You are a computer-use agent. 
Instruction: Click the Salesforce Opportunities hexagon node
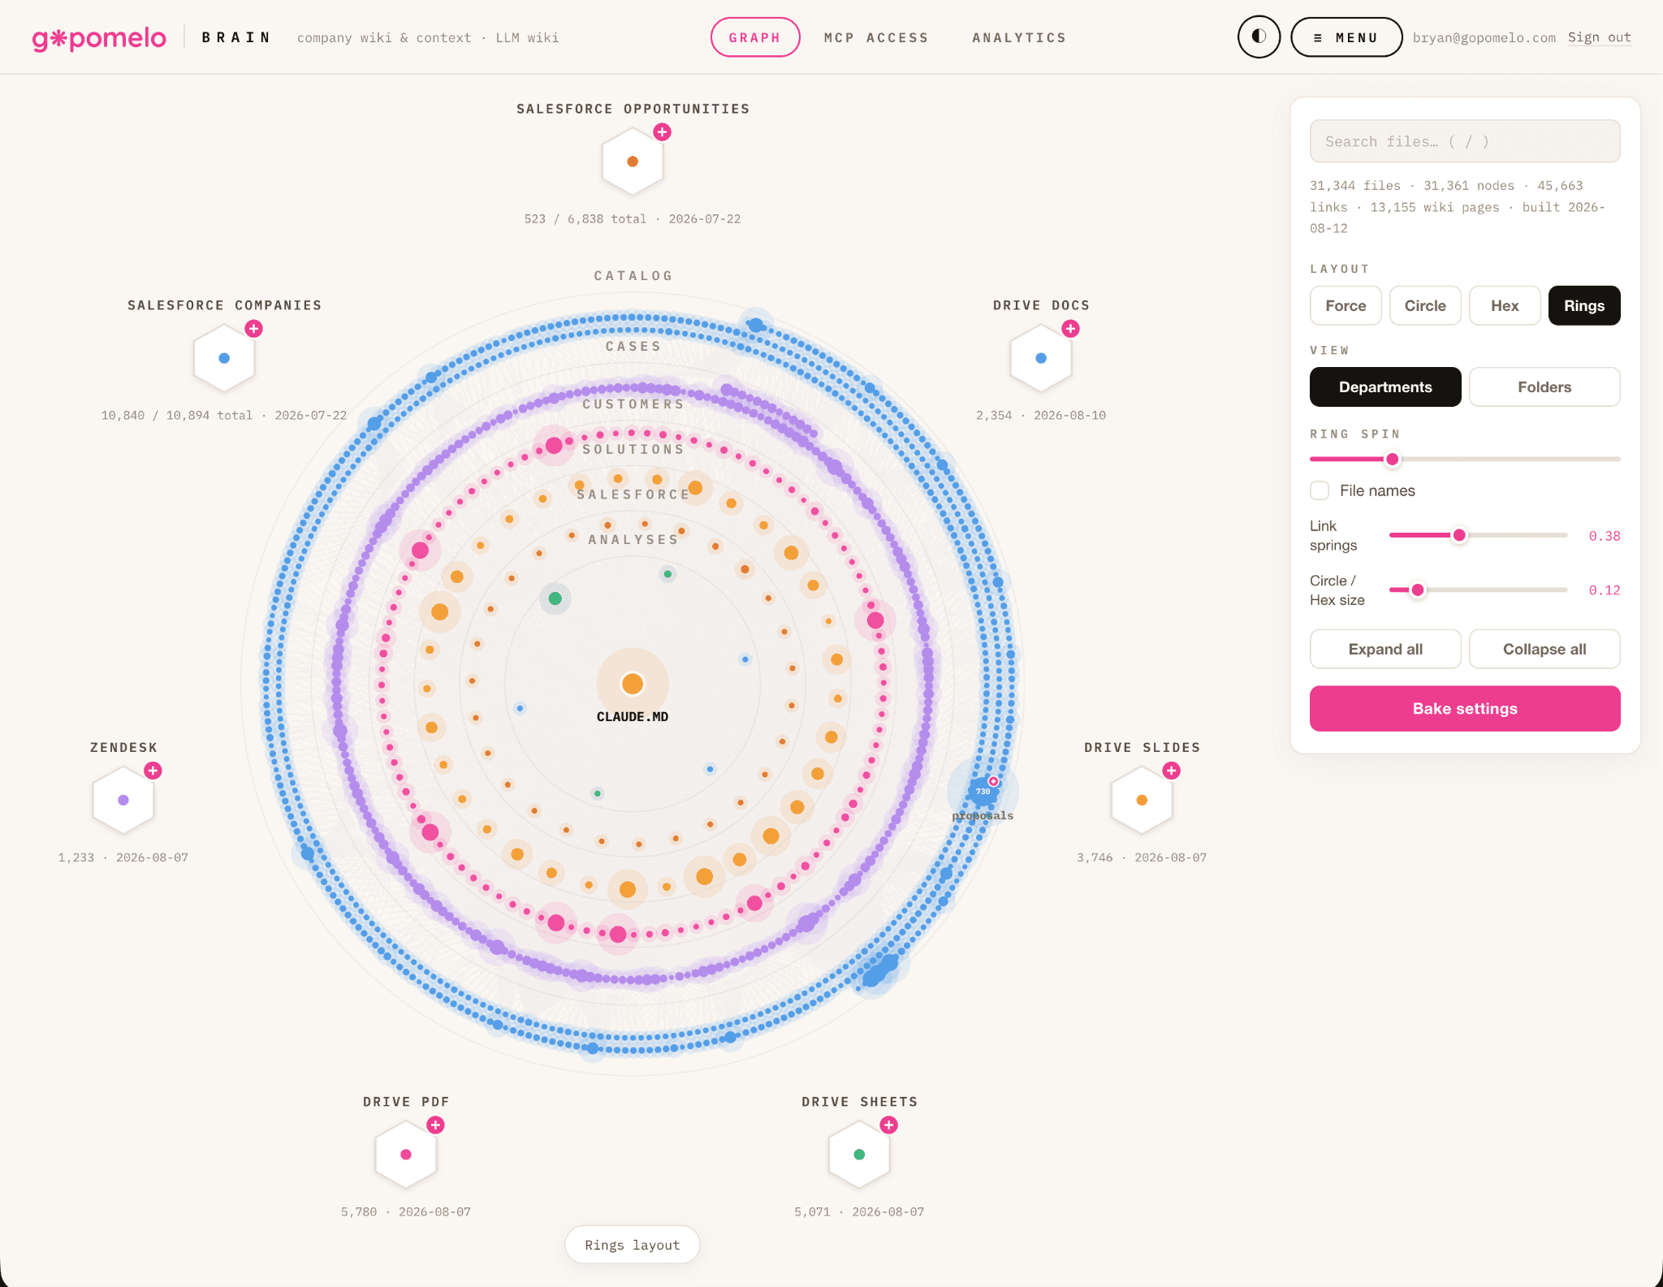[633, 162]
